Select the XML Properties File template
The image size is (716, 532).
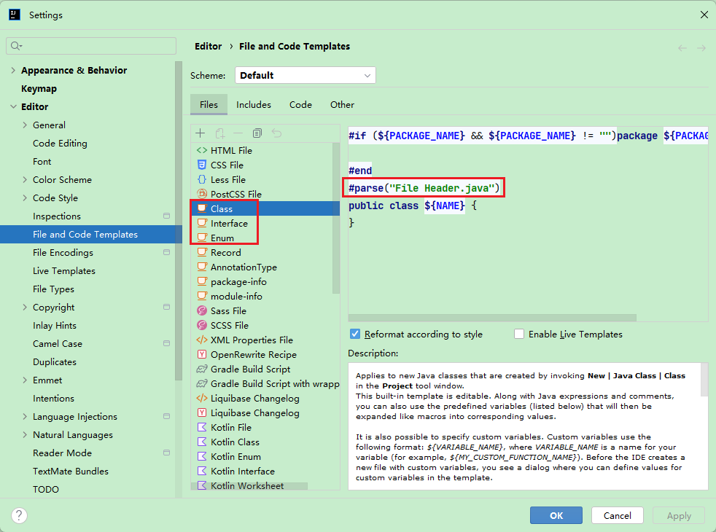252,340
